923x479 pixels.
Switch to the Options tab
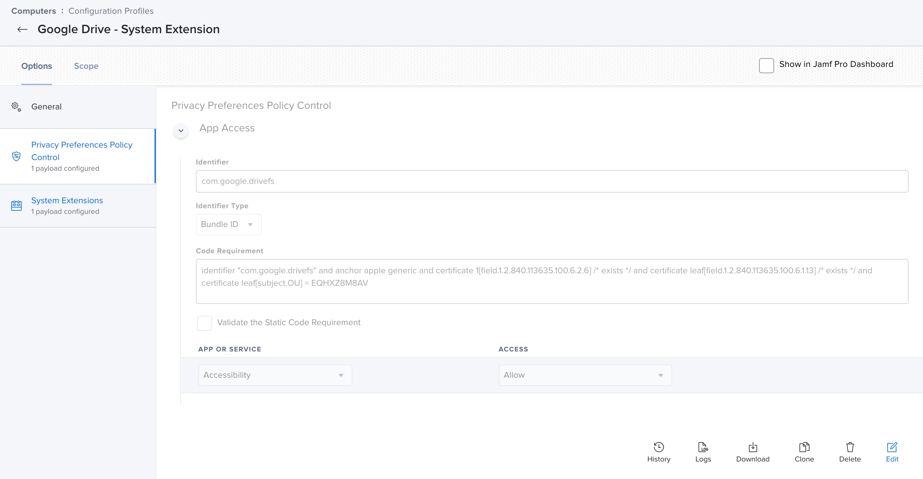point(37,66)
